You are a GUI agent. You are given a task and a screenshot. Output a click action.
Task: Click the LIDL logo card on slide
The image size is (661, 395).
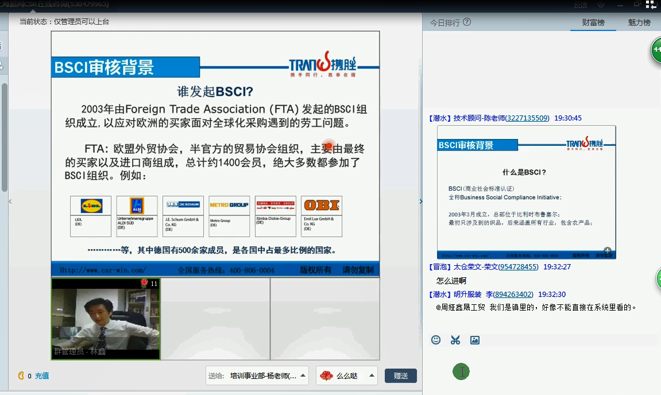coord(91,216)
